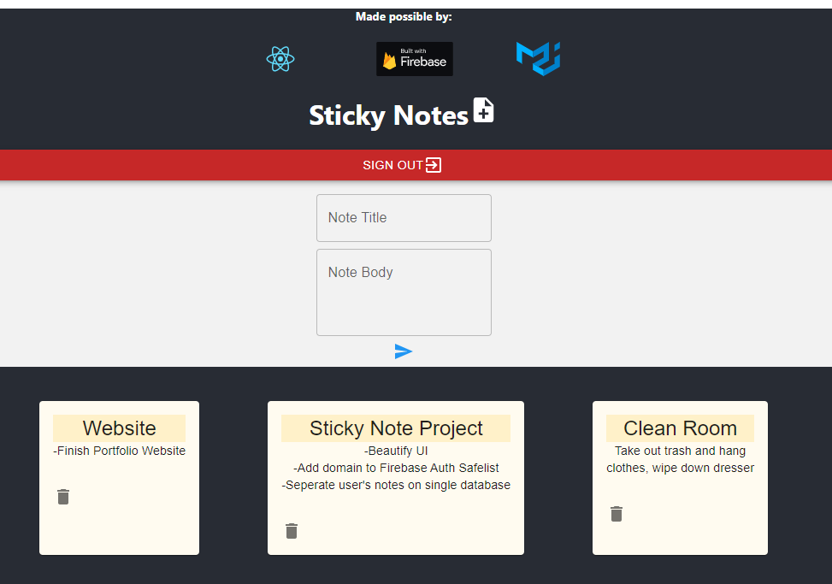Viewport: 832px width, 584px height.
Task: Click the Beautify UI line
Action: tap(396, 451)
